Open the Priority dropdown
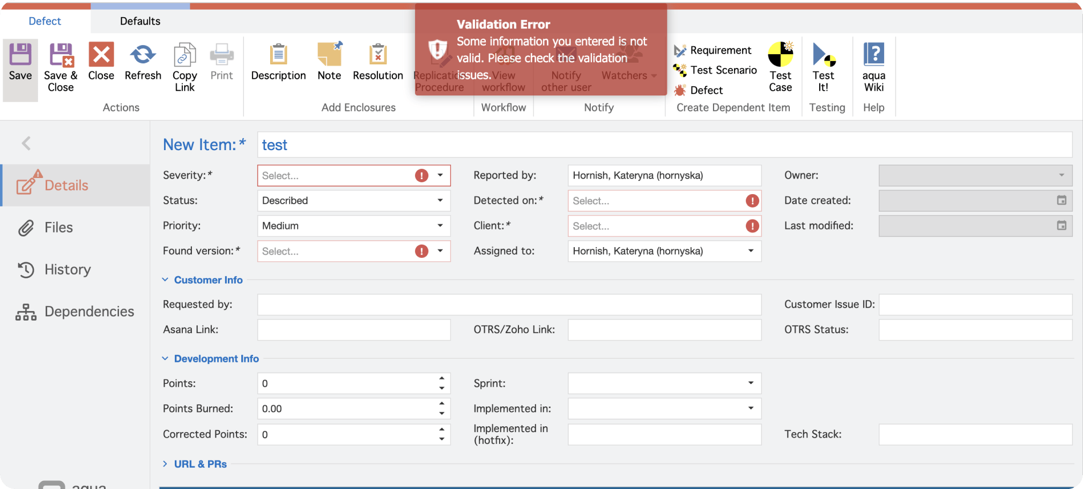1083x489 pixels. (x=440, y=226)
